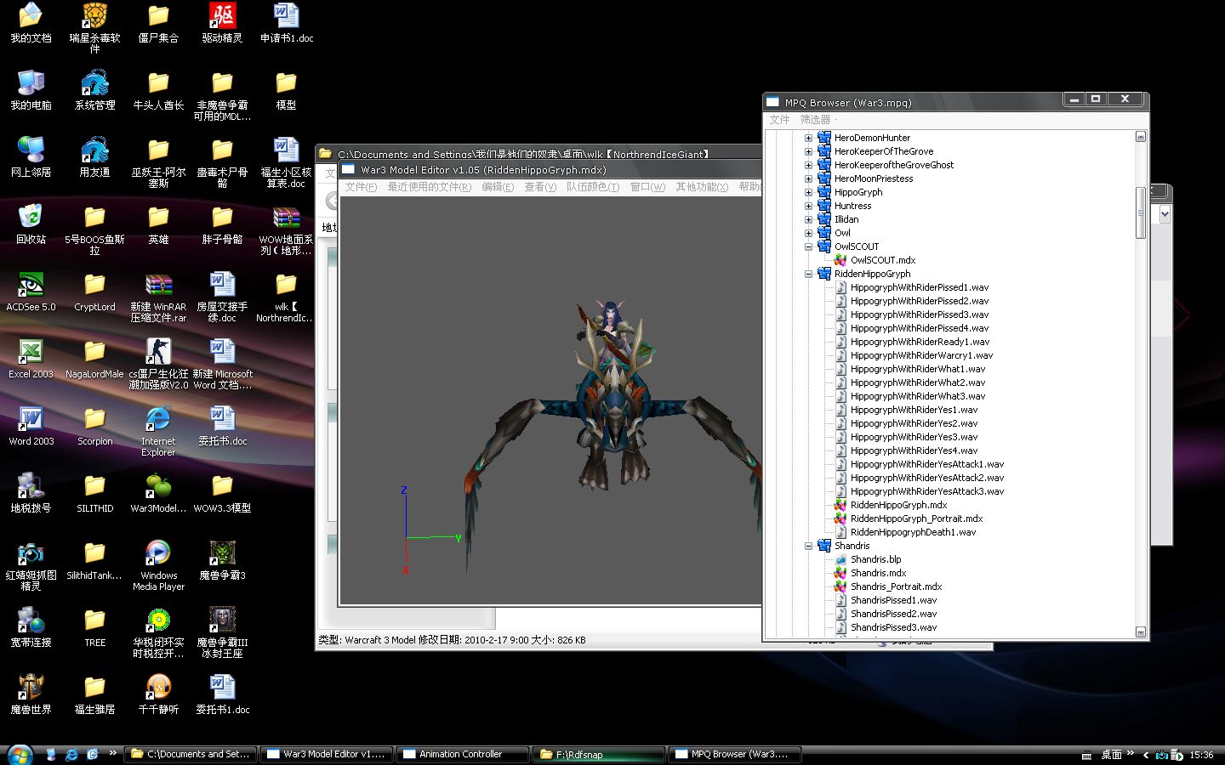
Task: Switch to C:\Documents and Set... taskbar button
Action: [x=190, y=754]
